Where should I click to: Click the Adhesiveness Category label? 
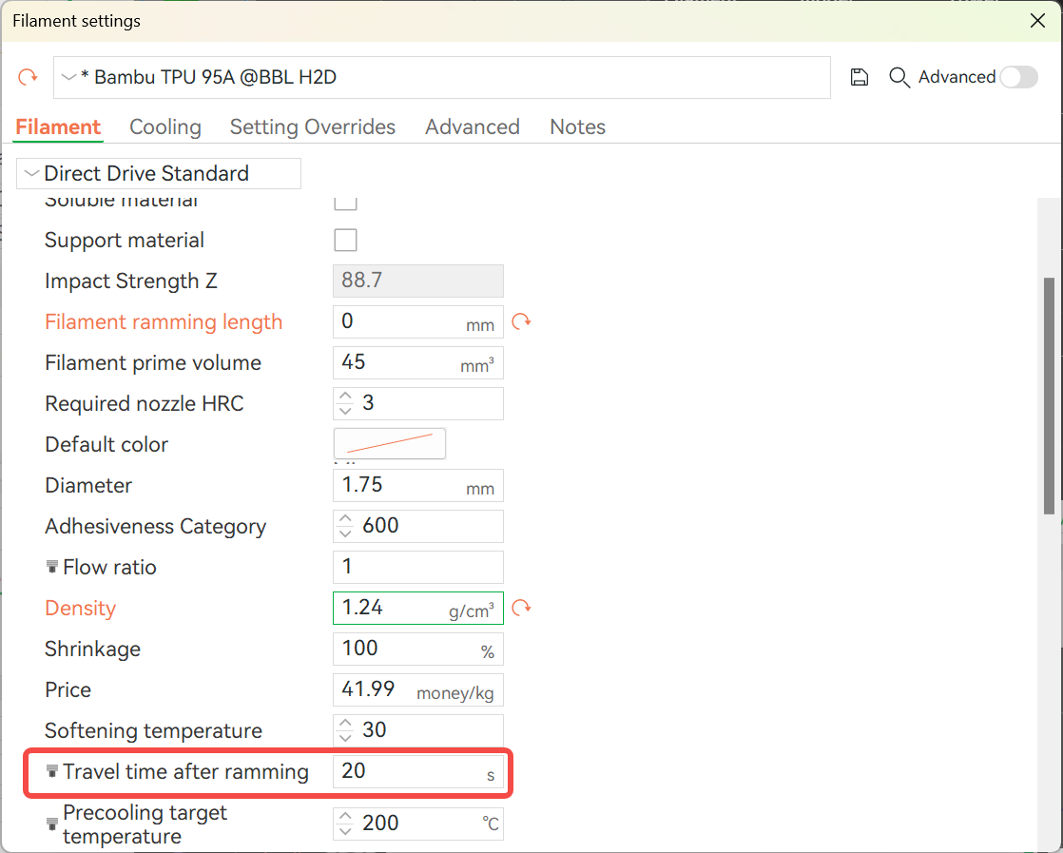(155, 527)
